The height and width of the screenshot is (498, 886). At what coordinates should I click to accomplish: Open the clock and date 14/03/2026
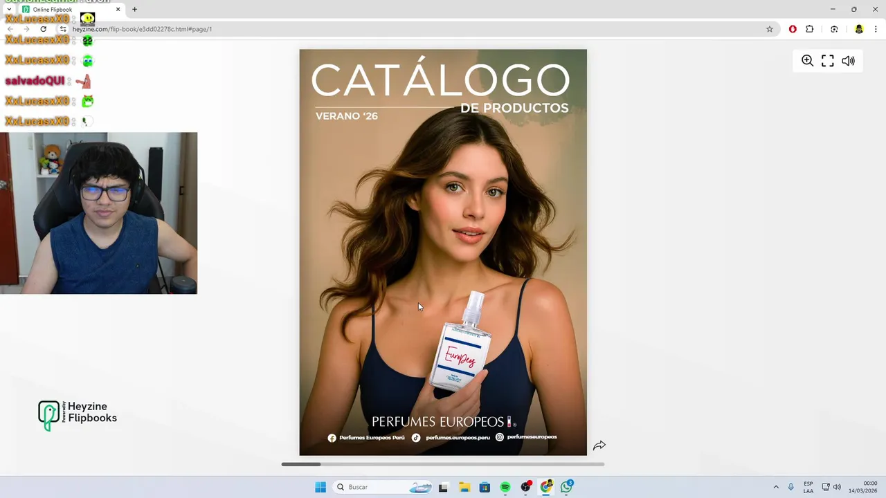(x=863, y=487)
